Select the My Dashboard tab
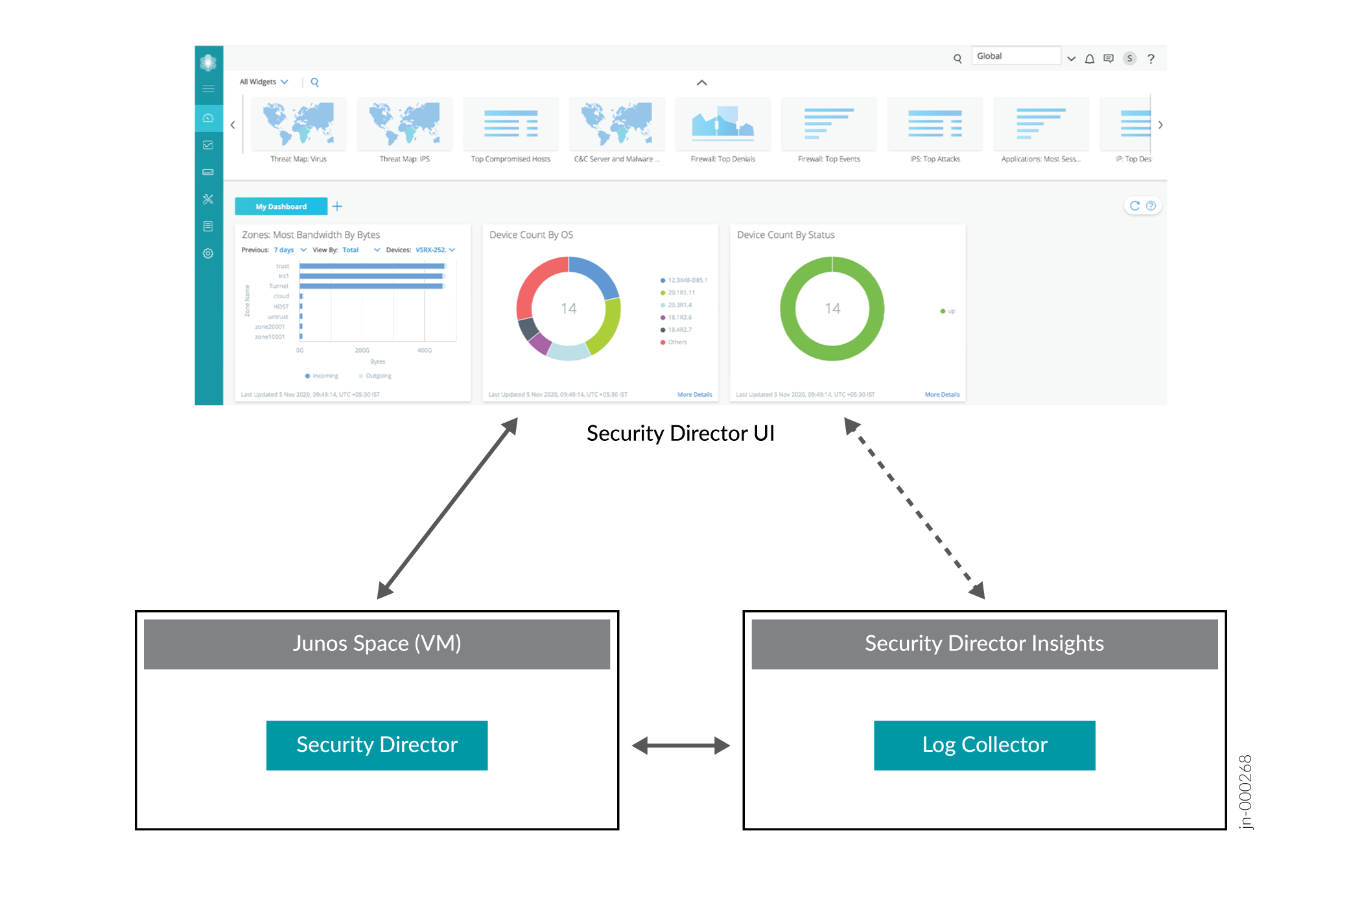The image size is (1362, 916). [281, 207]
